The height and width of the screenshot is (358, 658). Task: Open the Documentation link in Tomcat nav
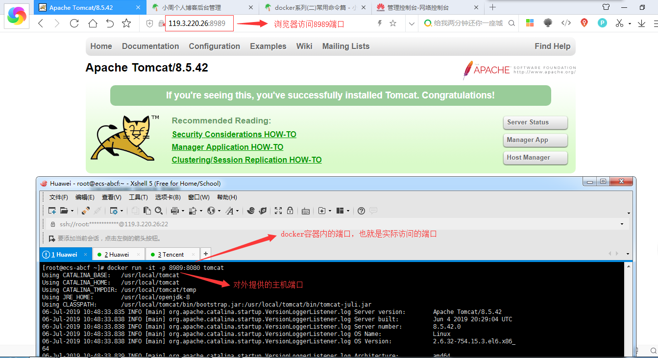coord(150,46)
